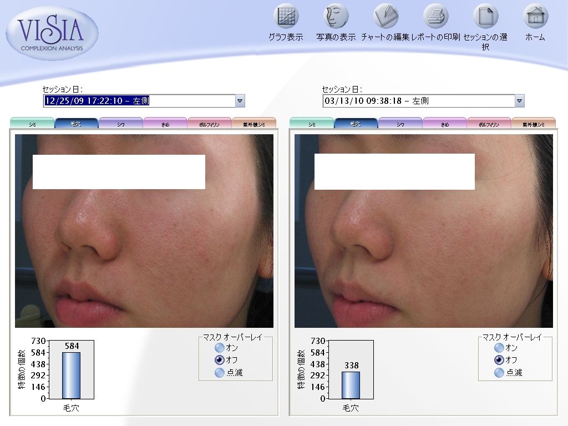This screenshot has height=426, width=568.
Task: Open the きめ tab in the right panel
Action: [445, 124]
